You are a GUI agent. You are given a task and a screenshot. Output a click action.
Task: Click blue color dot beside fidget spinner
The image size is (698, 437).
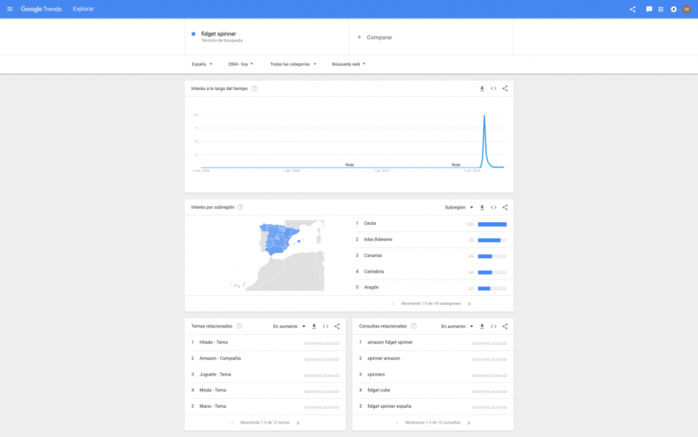tap(193, 34)
